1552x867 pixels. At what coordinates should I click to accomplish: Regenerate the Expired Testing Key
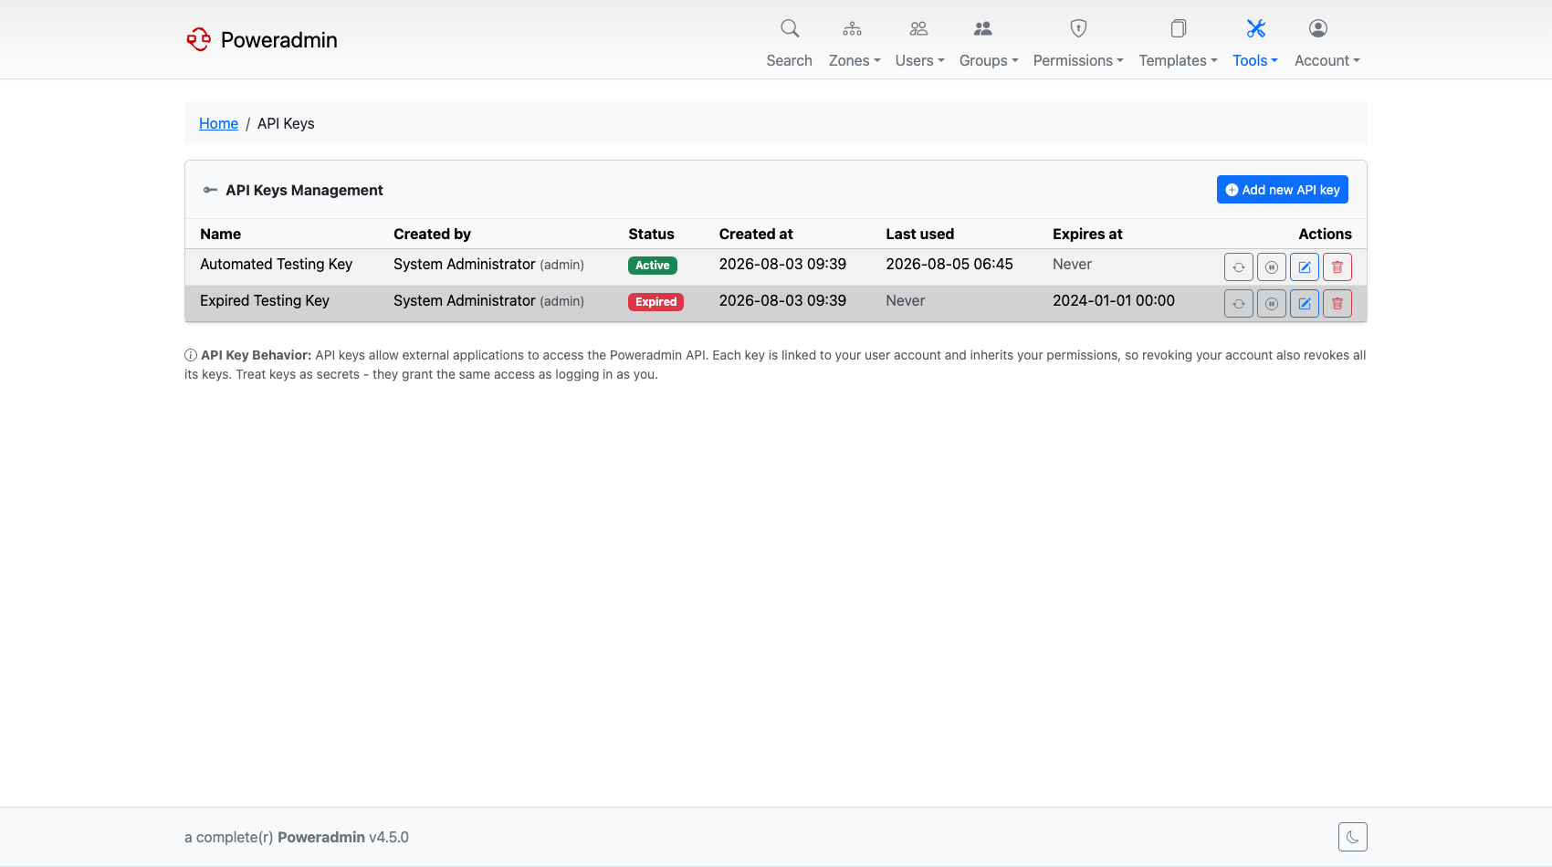[1238, 304]
